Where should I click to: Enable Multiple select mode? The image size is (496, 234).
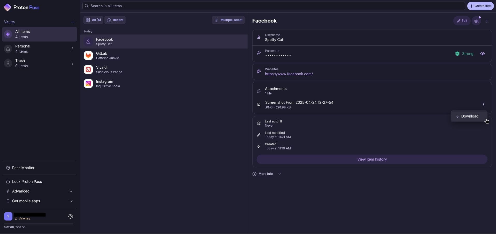(228, 20)
